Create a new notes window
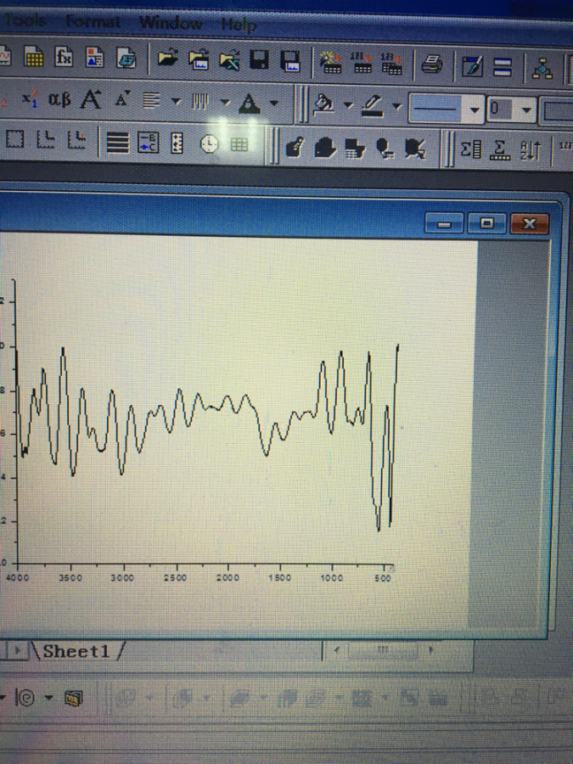This screenshot has height=764, width=573. [126, 58]
